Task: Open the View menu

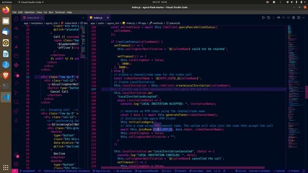Action: click(39, 12)
